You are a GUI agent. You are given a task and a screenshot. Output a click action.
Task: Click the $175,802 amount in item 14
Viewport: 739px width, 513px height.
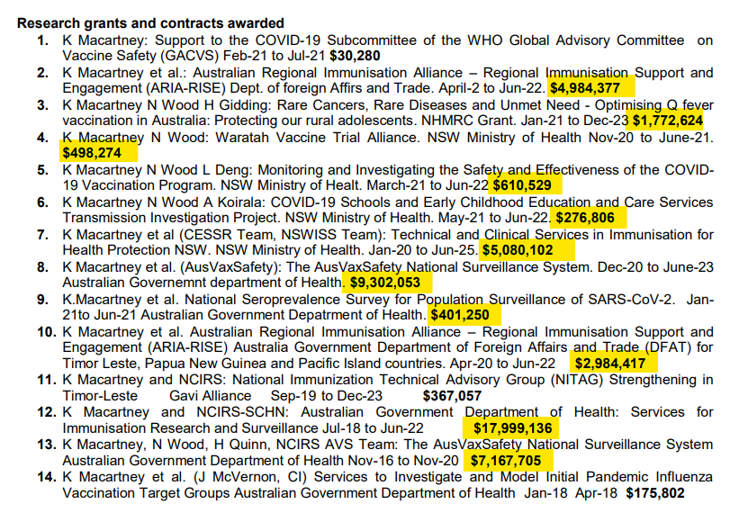coord(653,493)
